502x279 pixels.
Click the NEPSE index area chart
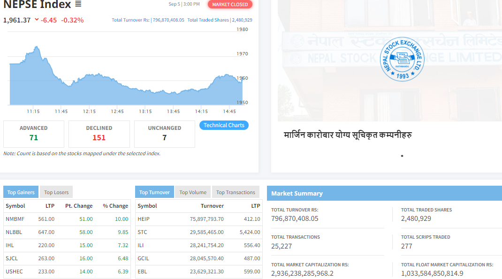coord(126,76)
